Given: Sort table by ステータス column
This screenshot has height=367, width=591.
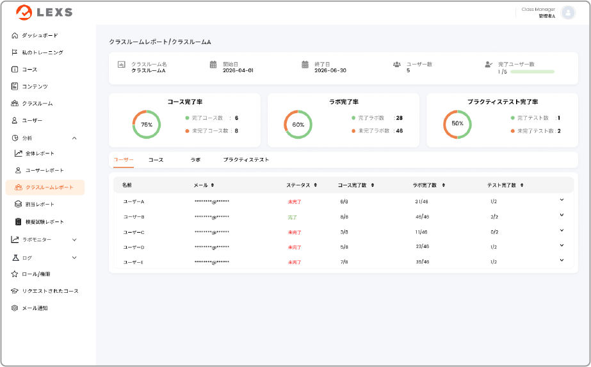Looking at the screenshot, I should [316, 185].
